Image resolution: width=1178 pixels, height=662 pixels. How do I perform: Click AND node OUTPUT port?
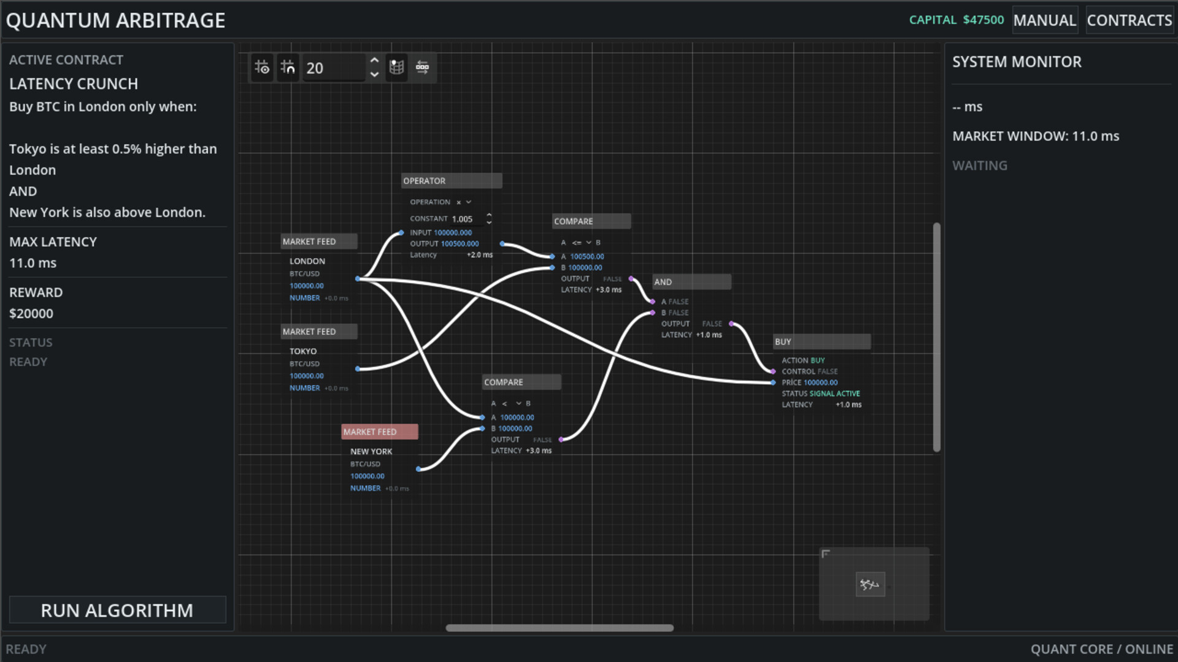click(x=731, y=324)
